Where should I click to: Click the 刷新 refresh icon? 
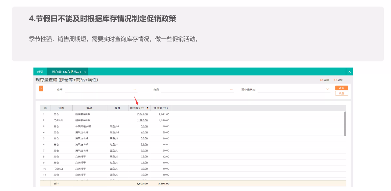tap(335, 80)
